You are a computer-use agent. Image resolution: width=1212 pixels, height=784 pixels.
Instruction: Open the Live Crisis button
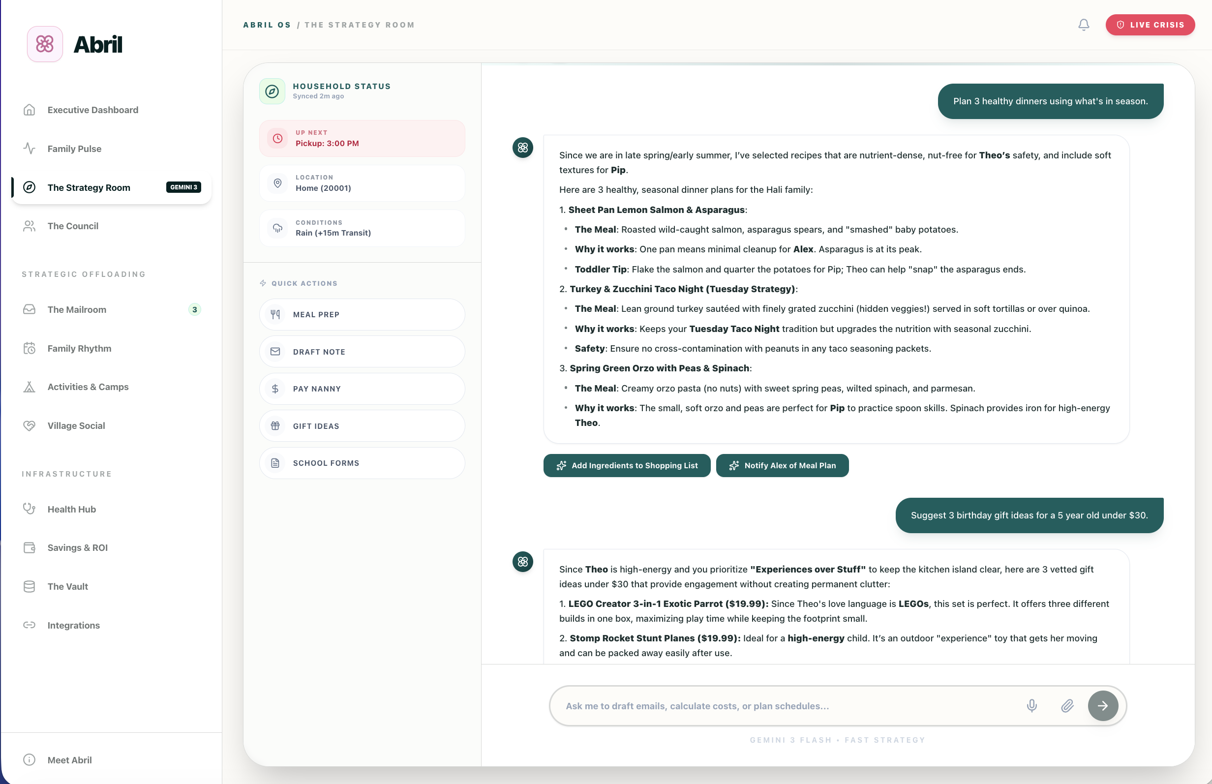tap(1150, 25)
